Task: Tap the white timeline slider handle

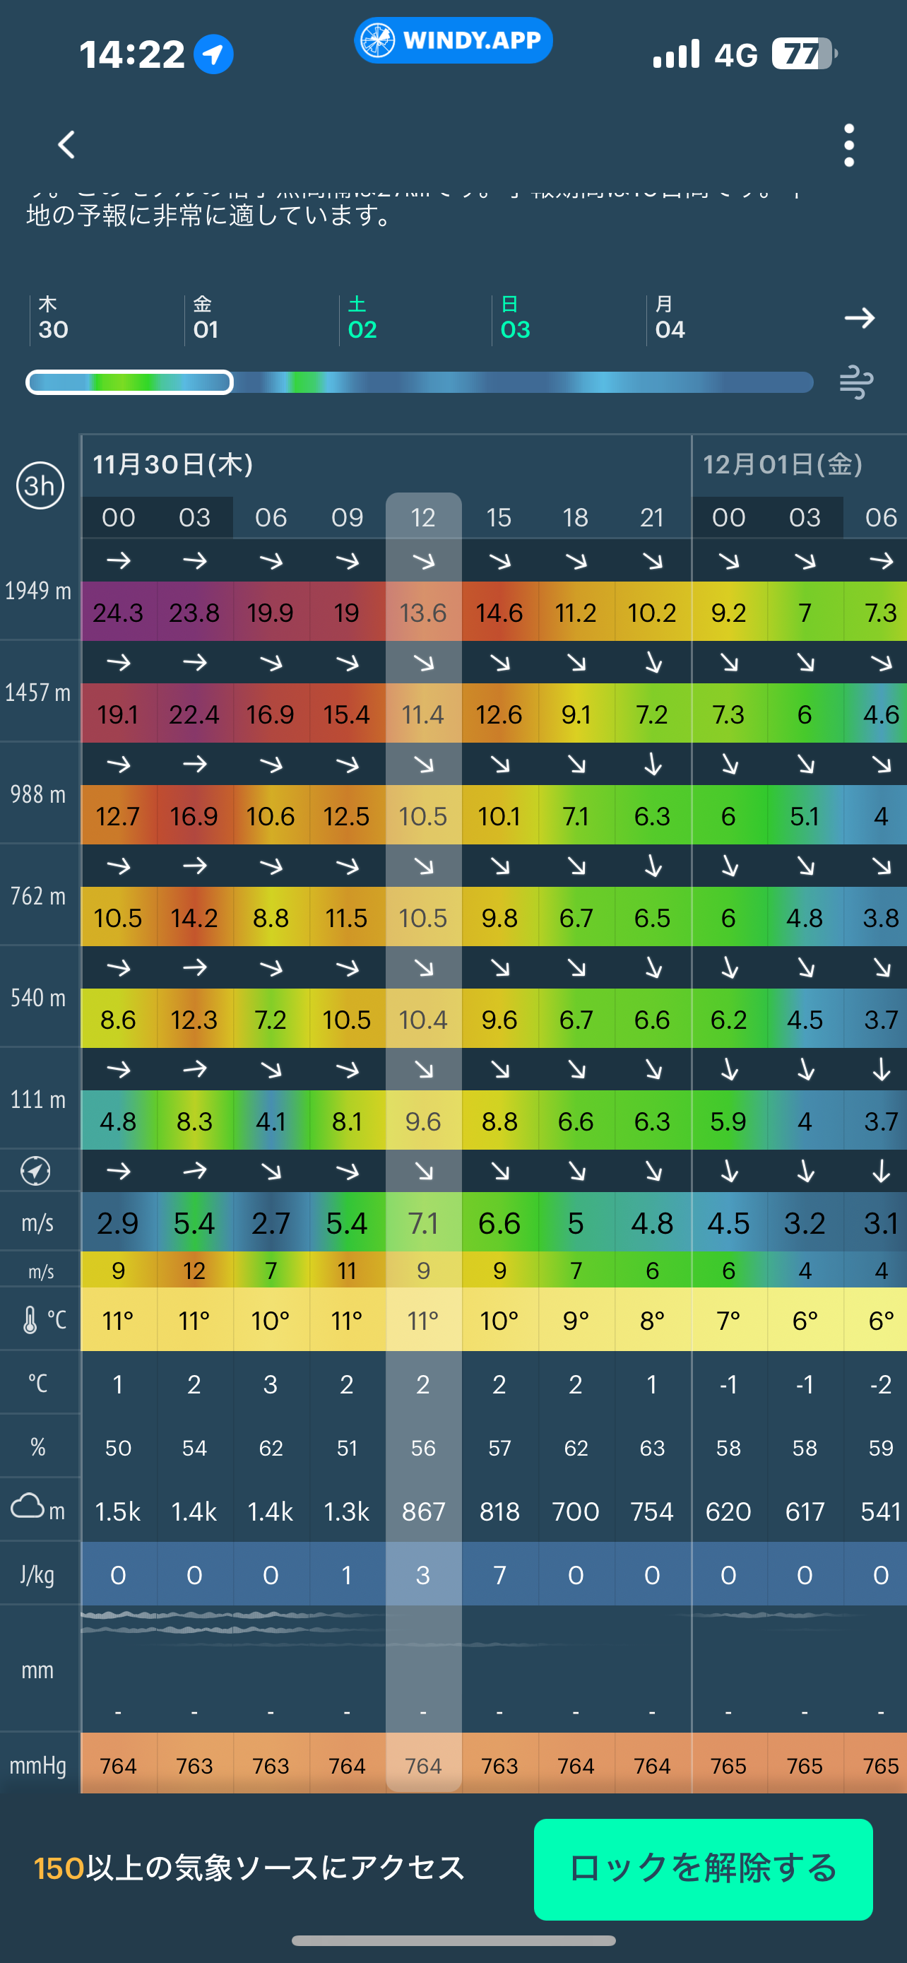Action: pos(129,382)
